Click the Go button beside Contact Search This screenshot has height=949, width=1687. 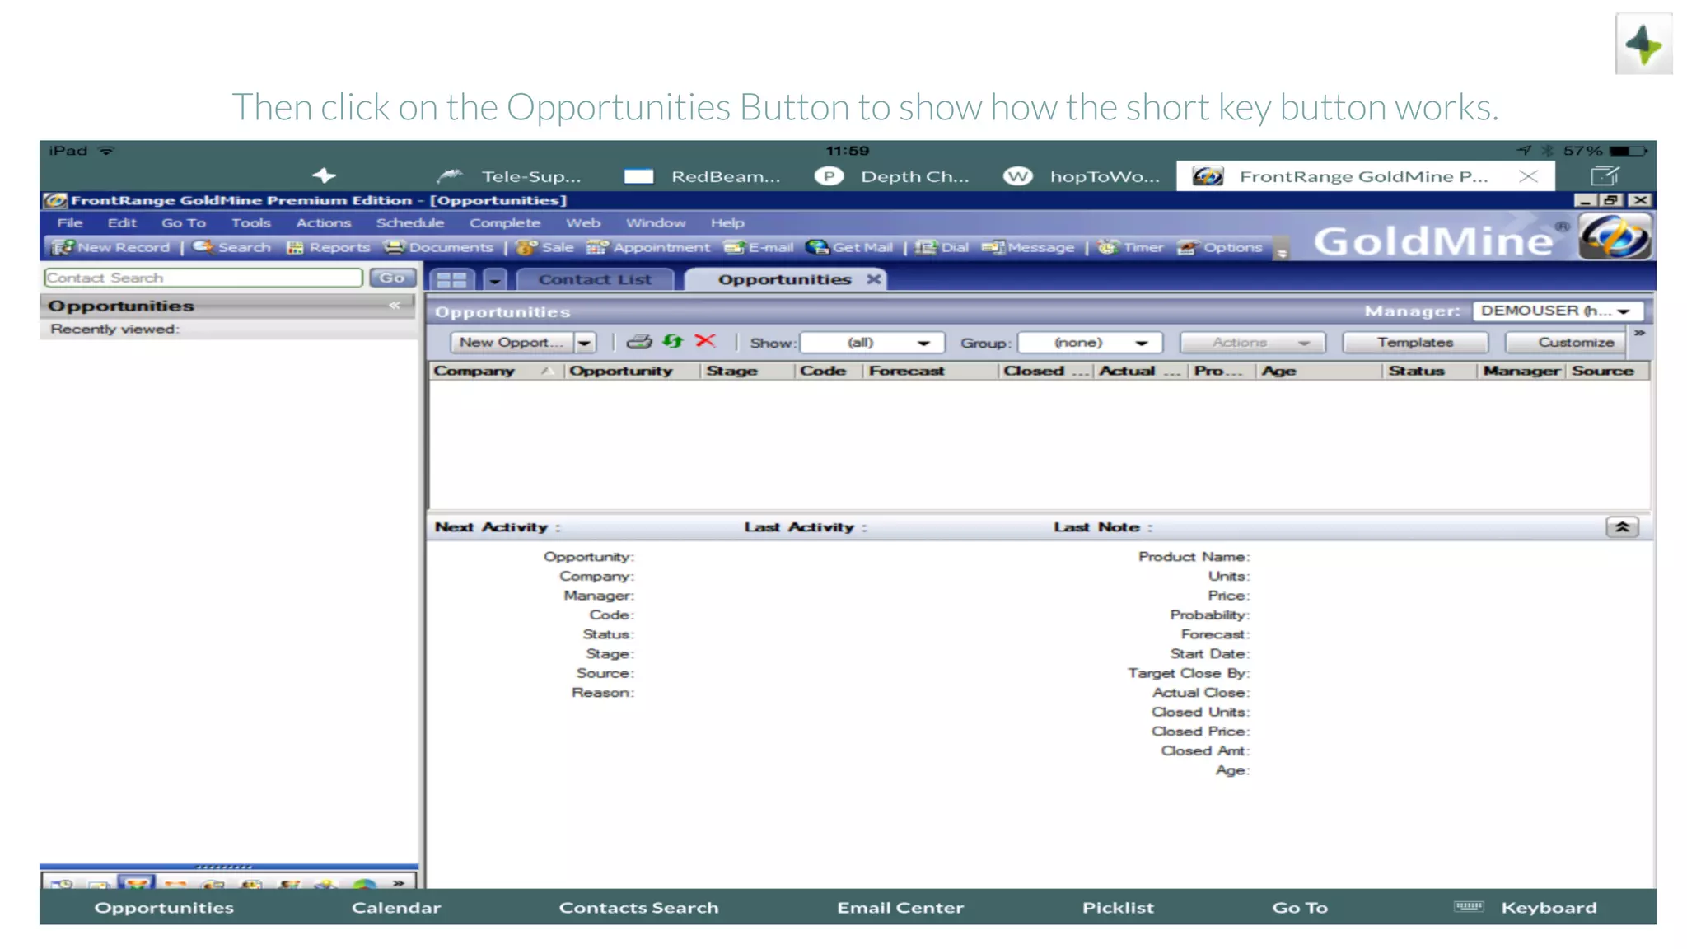[x=392, y=278]
